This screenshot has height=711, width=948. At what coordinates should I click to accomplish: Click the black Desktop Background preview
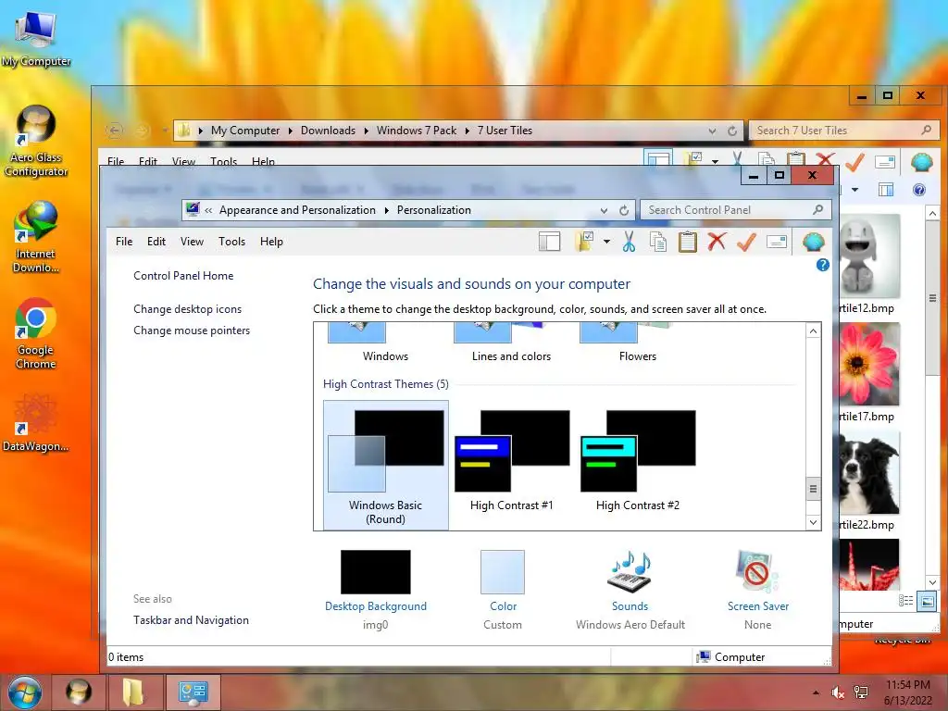click(x=376, y=572)
